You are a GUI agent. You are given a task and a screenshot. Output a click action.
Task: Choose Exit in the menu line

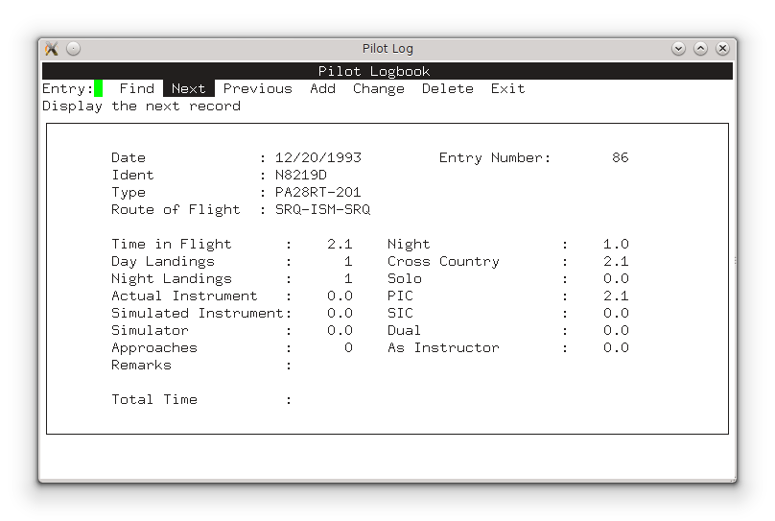(x=507, y=88)
